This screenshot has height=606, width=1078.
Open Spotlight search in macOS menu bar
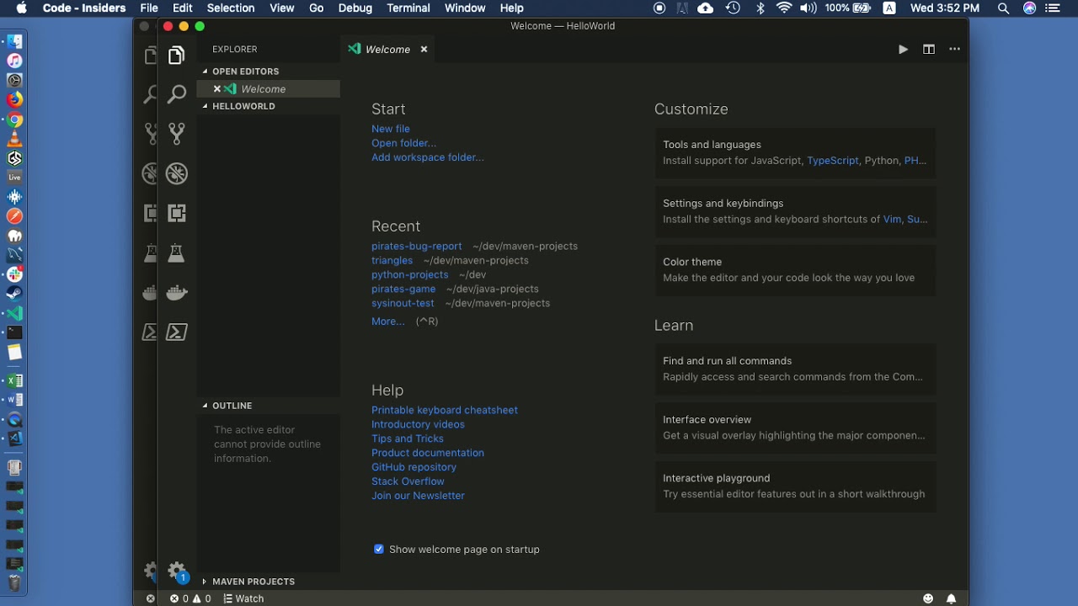[1003, 8]
